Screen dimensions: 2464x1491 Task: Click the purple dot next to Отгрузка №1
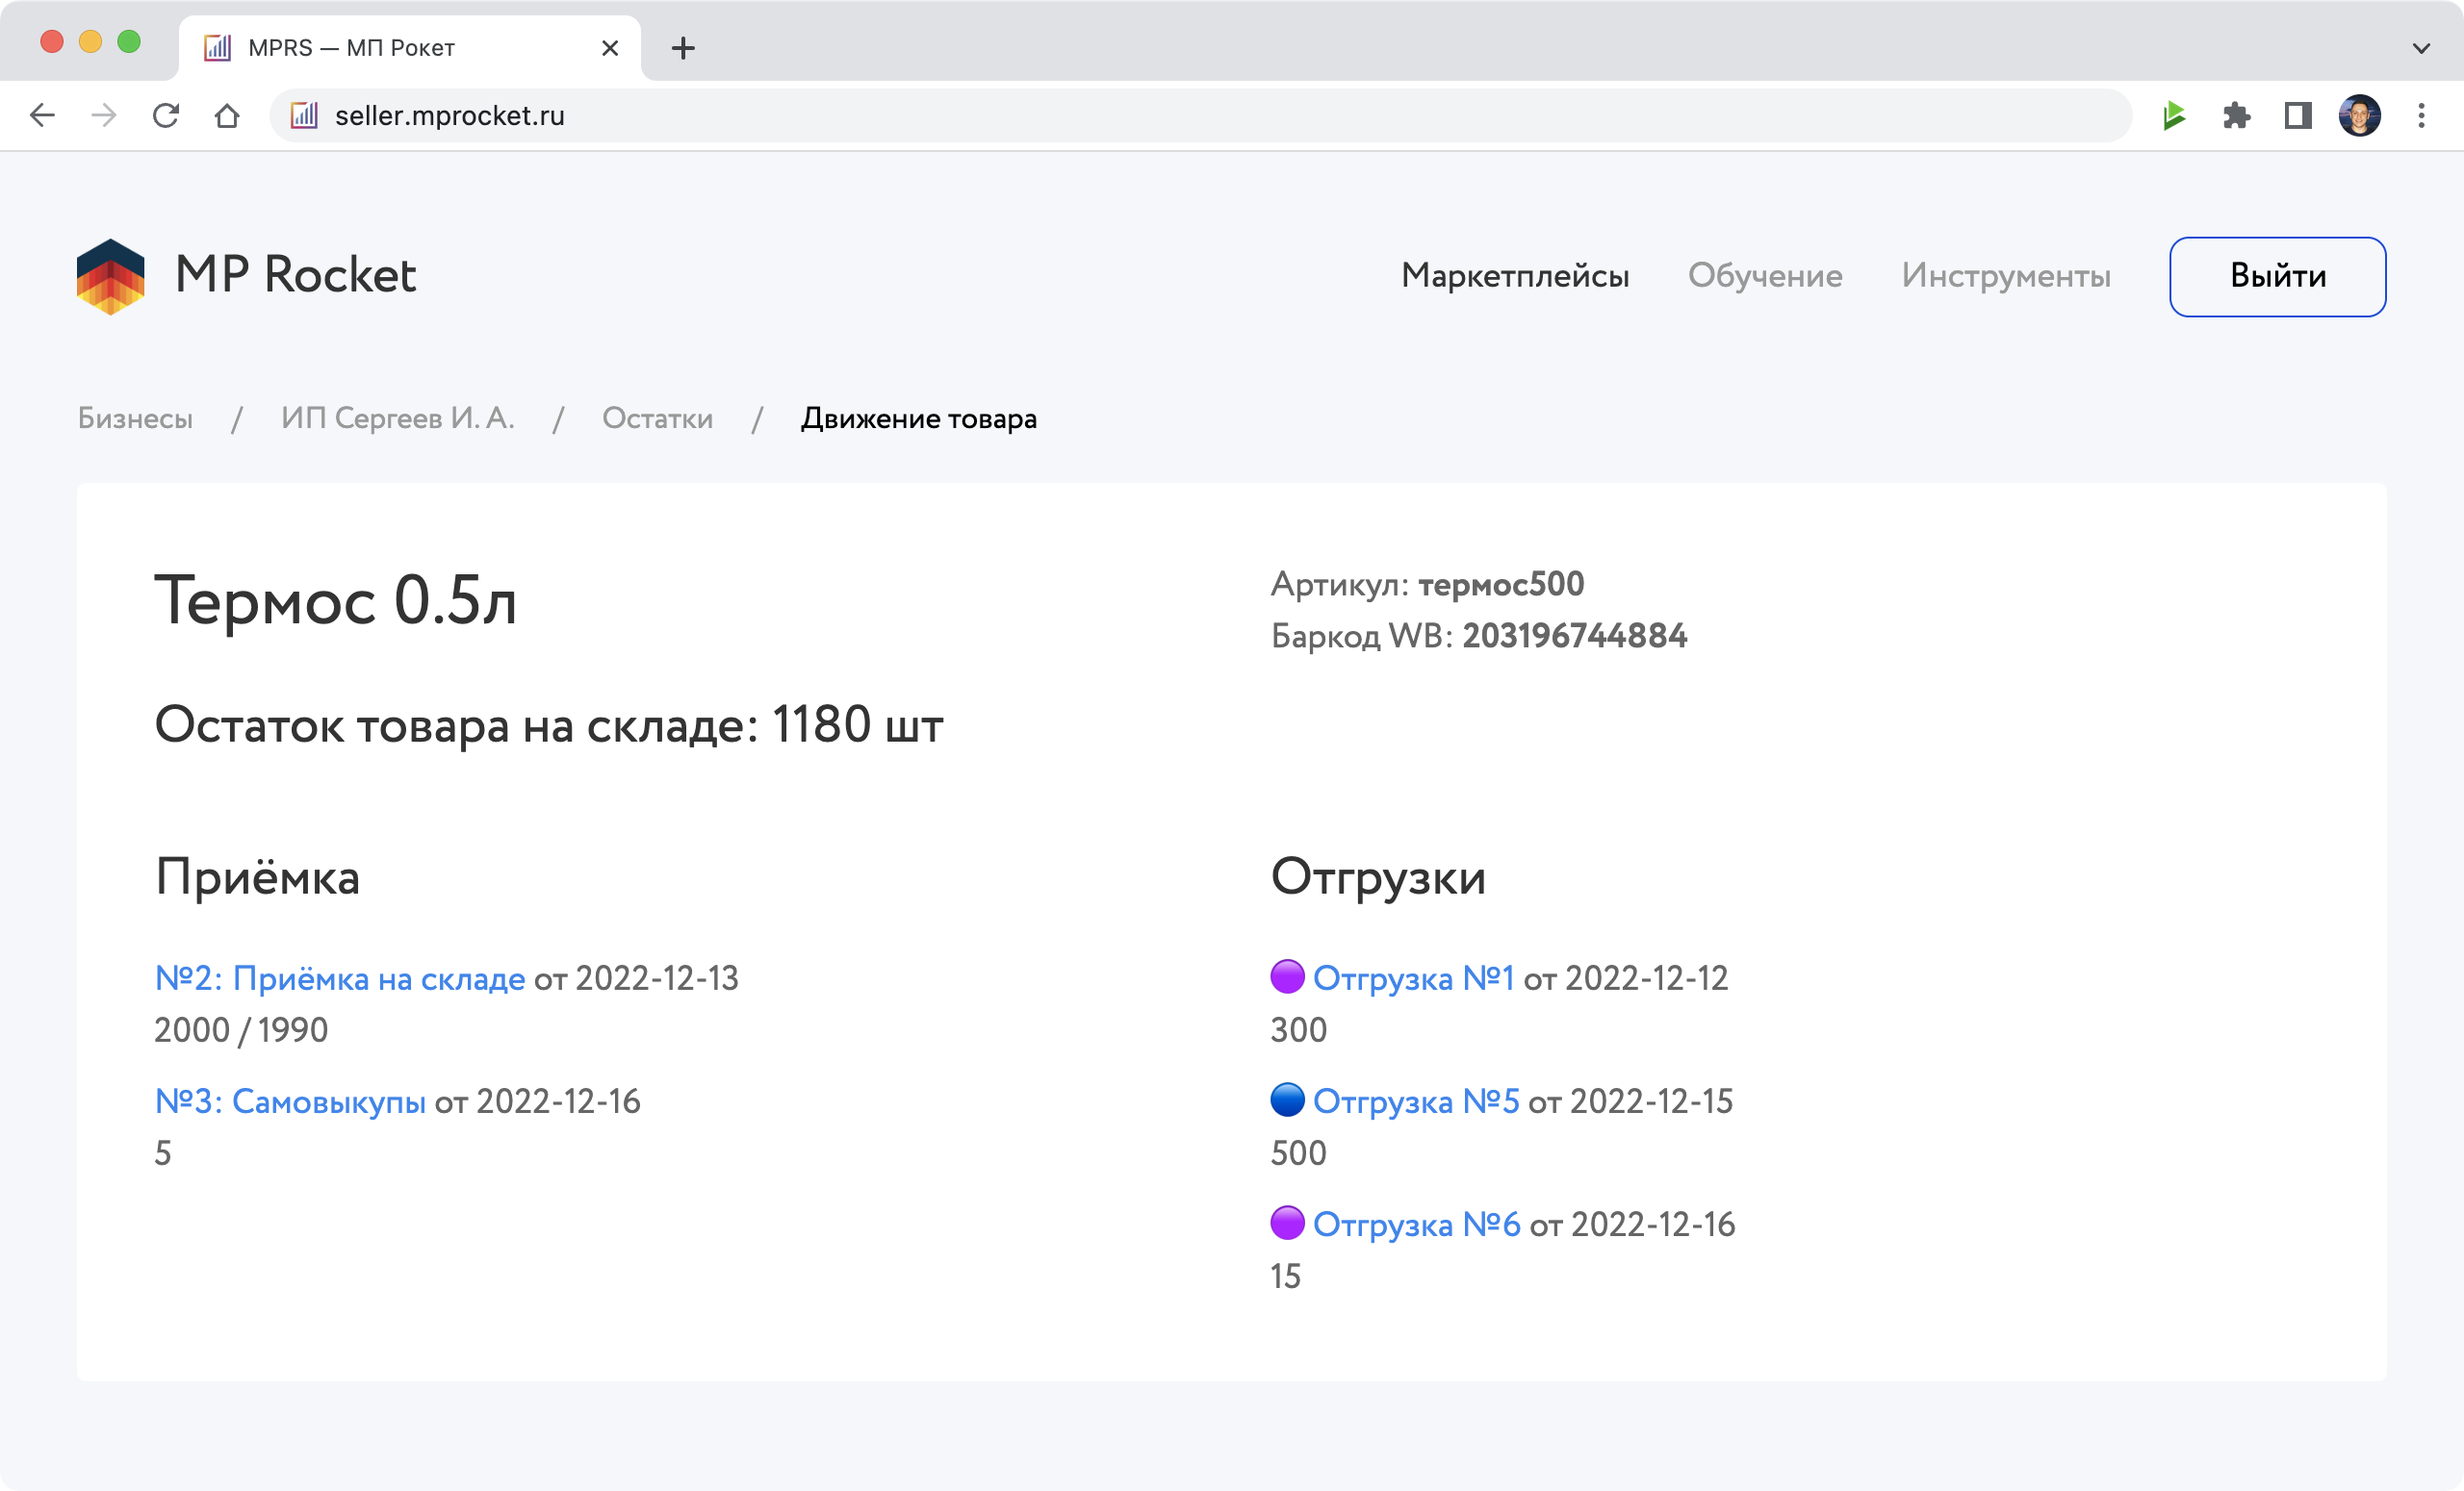[x=1287, y=977]
